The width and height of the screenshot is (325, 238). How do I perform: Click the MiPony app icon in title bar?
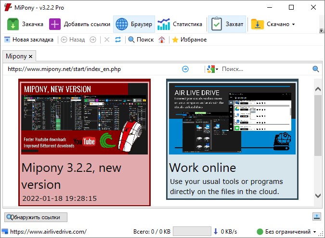[8, 8]
